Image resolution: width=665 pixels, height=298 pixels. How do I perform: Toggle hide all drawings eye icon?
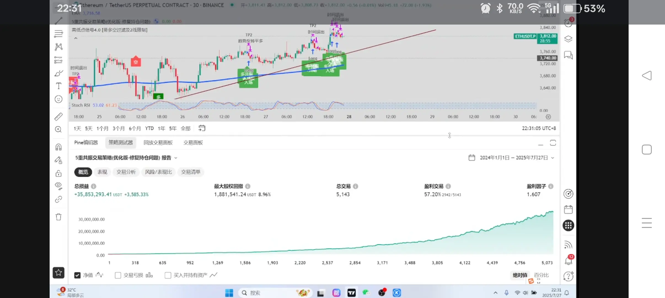[58, 186]
